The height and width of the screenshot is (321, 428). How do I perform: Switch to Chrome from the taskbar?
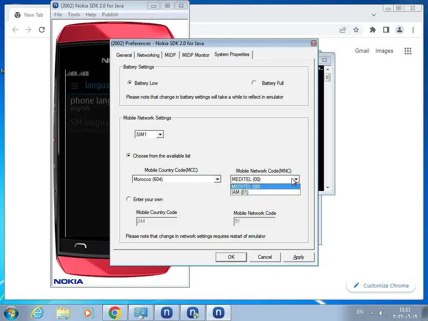[x=115, y=313]
